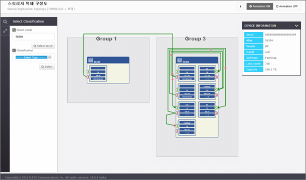Focus the serial input field showing 56394
The image size is (306, 180).
coord(34,37)
